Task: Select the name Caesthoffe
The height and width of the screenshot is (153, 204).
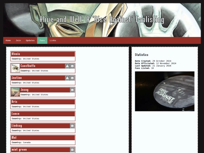Action: click(28, 66)
